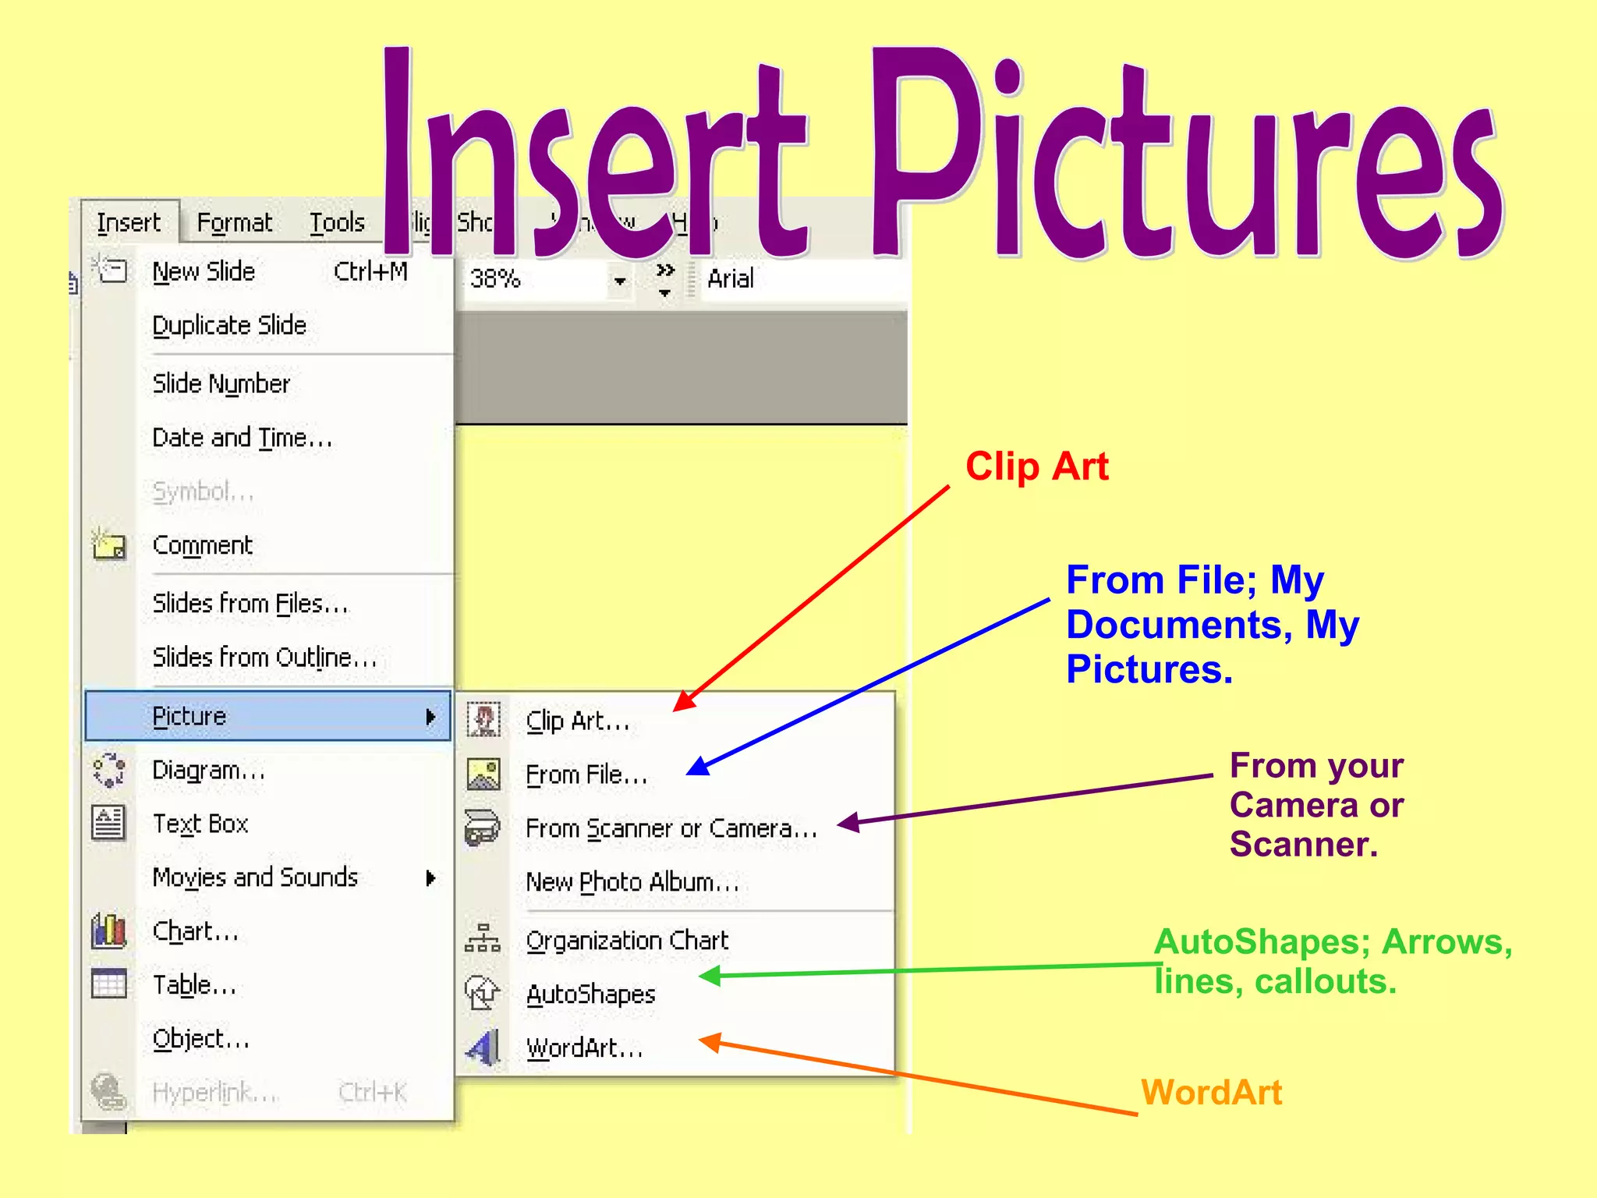Open the Format menu

point(234,223)
